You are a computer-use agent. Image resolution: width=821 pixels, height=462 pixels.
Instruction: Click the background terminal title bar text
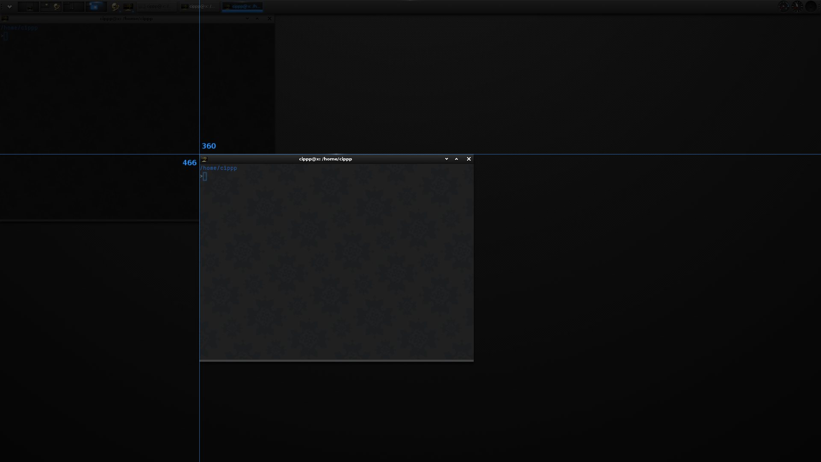pos(126,18)
